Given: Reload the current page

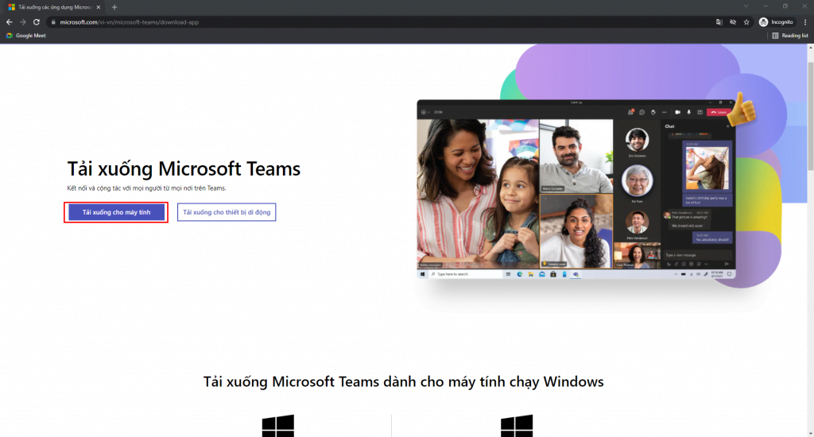Looking at the screenshot, I should (x=37, y=21).
